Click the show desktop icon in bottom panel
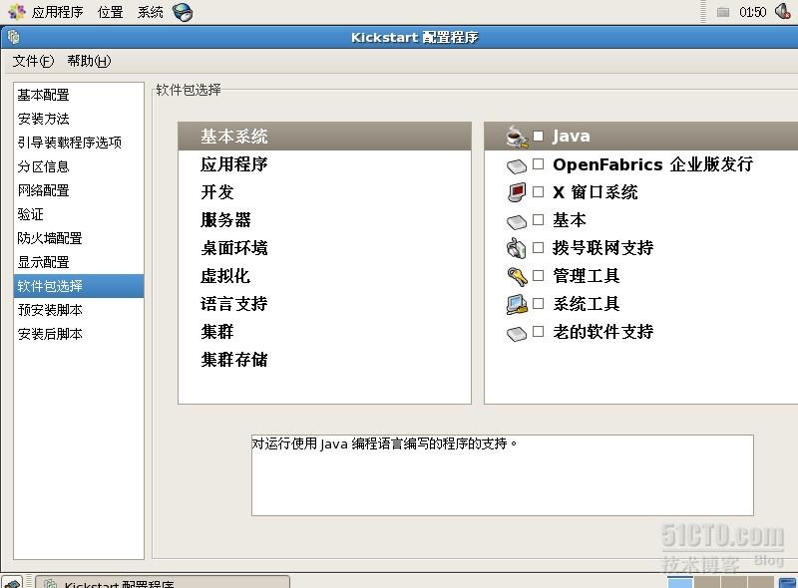The image size is (798, 588). [x=12, y=582]
